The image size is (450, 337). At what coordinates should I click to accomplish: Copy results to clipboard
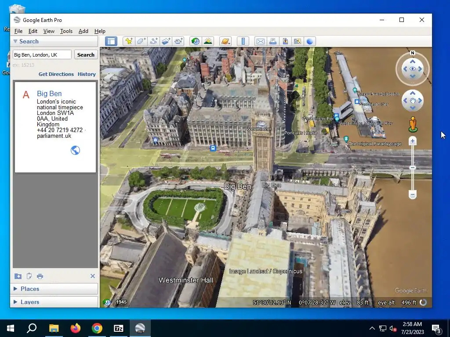click(x=29, y=276)
